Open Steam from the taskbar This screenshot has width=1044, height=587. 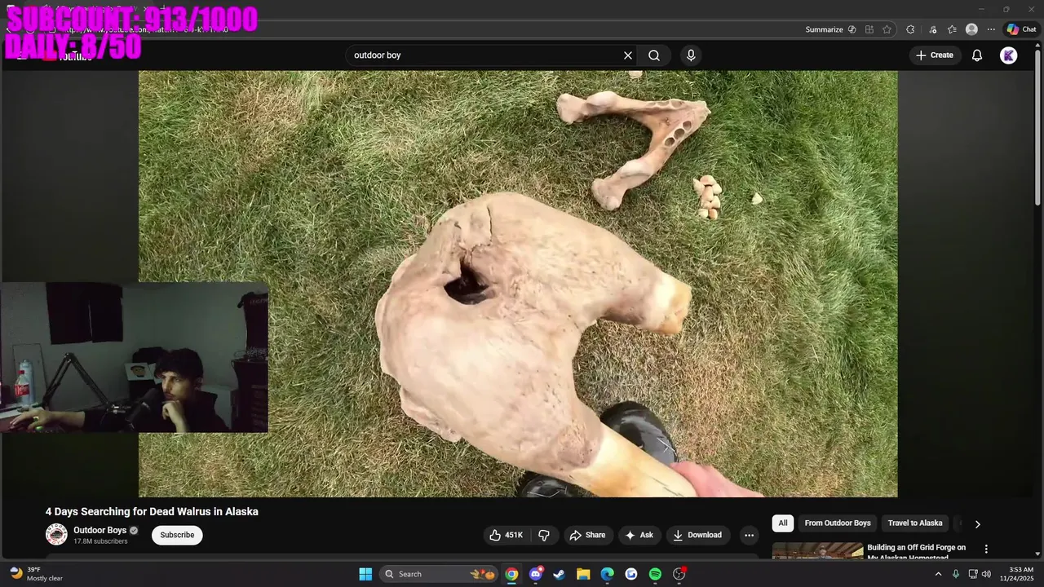(x=560, y=574)
